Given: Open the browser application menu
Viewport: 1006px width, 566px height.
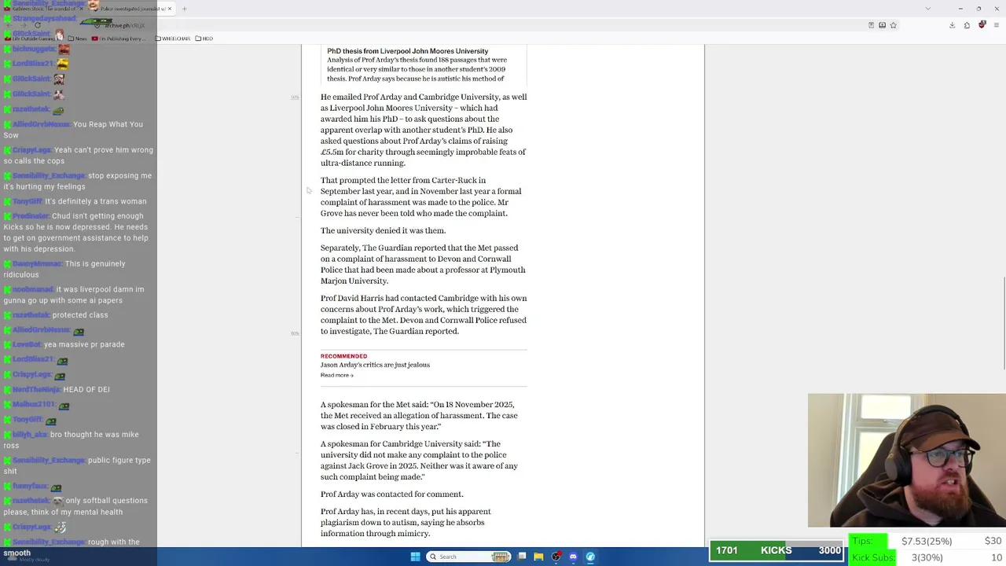Looking at the screenshot, I should pyautogui.click(x=996, y=25).
